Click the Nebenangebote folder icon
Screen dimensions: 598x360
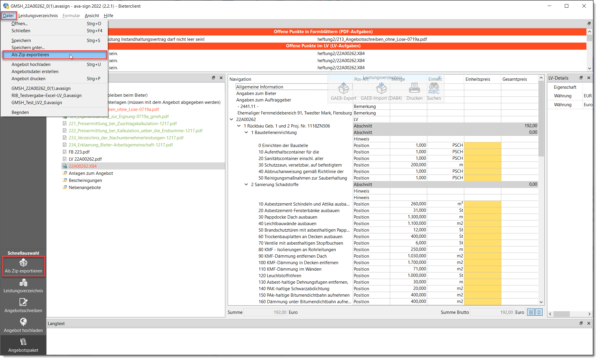pos(65,188)
